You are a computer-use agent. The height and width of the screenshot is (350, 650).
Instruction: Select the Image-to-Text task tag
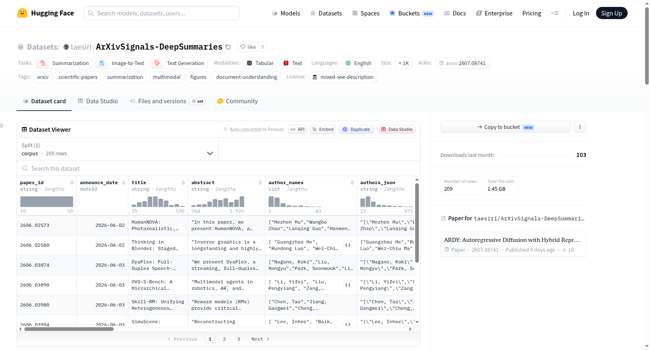coord(121,63)
